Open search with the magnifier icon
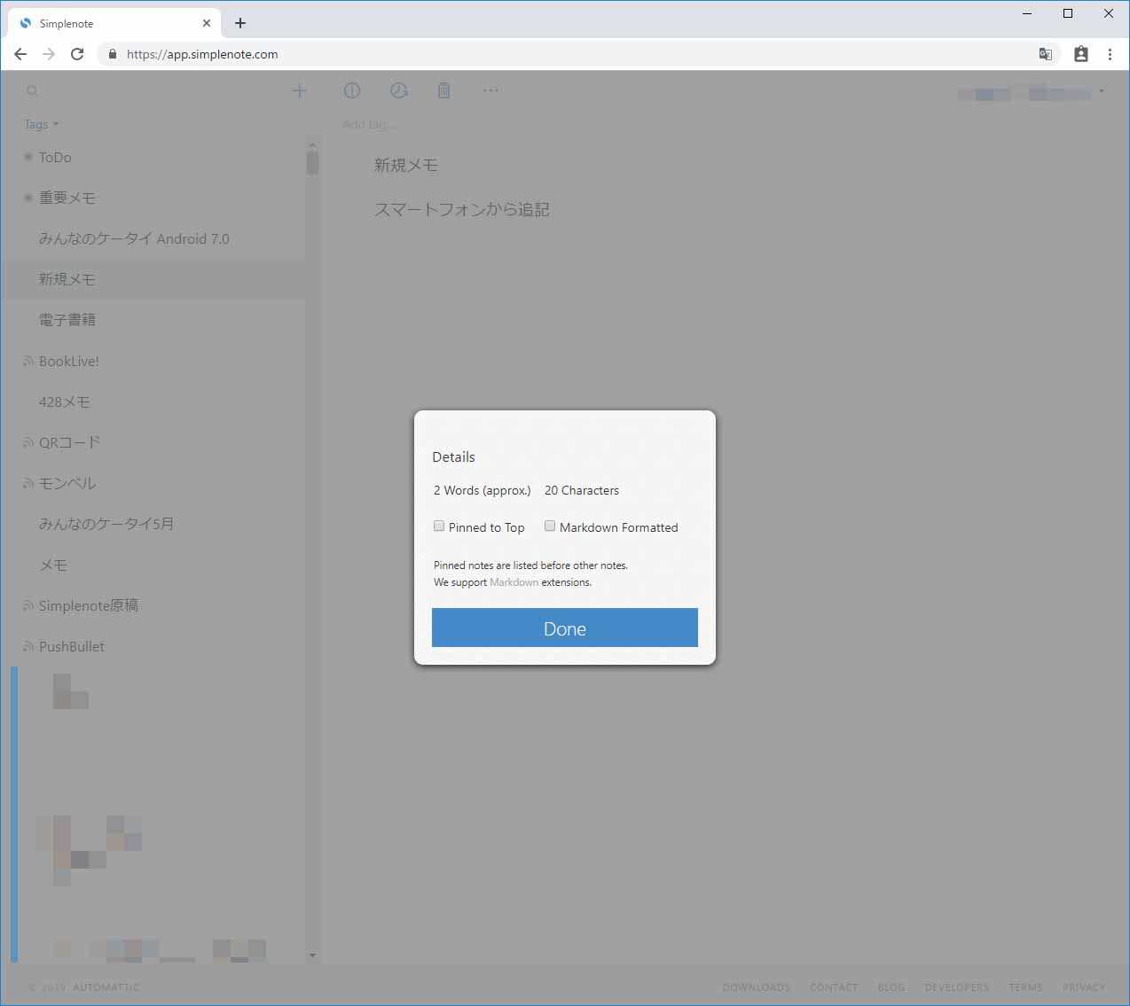 [x=32, y=90]
